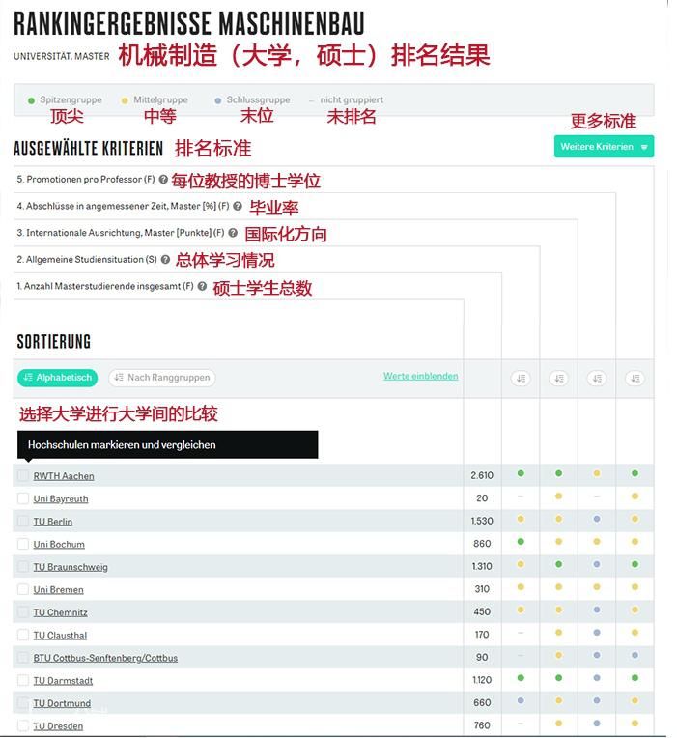Screen dimensions: 677x738
Task: Open help icon for Anzahl Masterstudierende insgesamt
Action: point(202,286)
